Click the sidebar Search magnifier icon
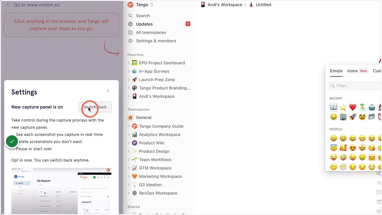 pyautogui.click(x=131, y=16)
